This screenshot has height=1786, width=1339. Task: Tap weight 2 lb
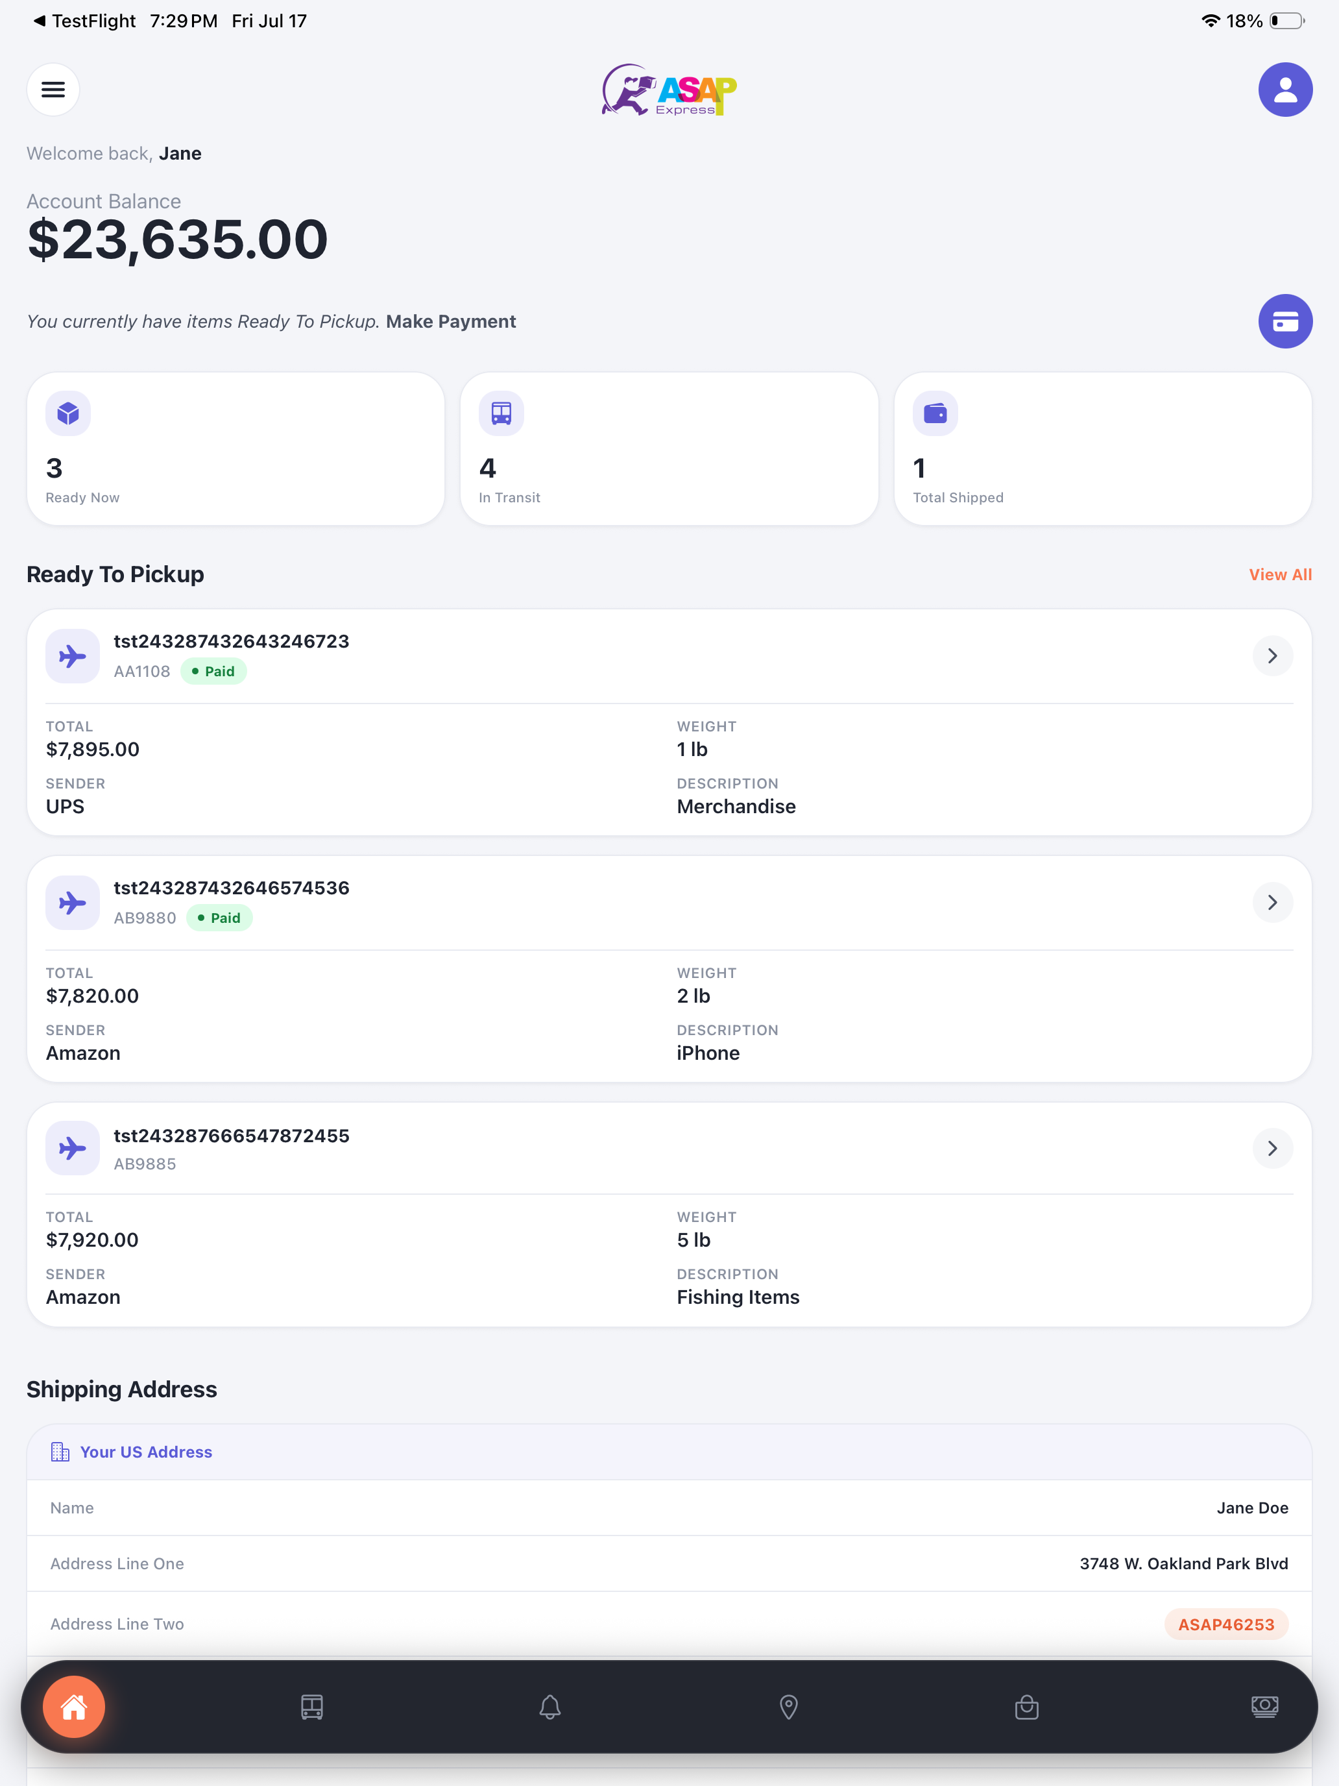(694, 996)
